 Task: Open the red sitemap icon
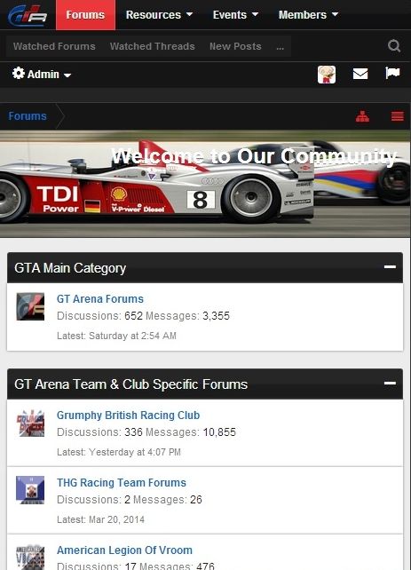[362, 116]
